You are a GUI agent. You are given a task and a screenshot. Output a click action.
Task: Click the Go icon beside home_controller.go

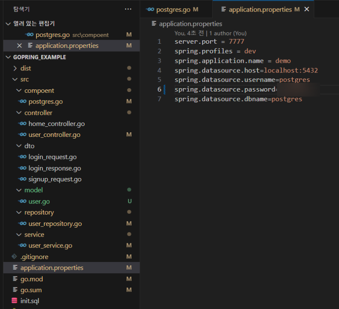tap(22, 124)
